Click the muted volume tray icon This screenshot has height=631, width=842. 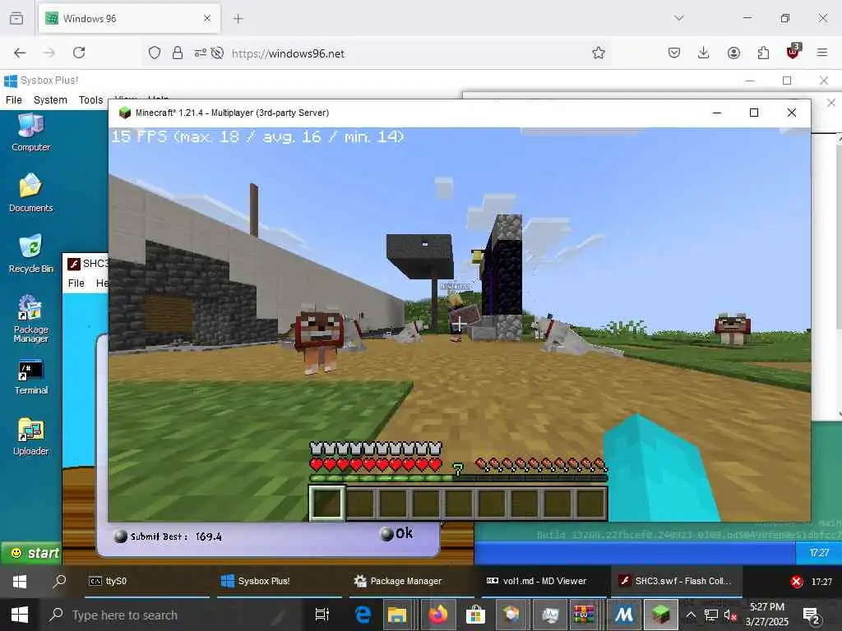[x=730, y=615]
